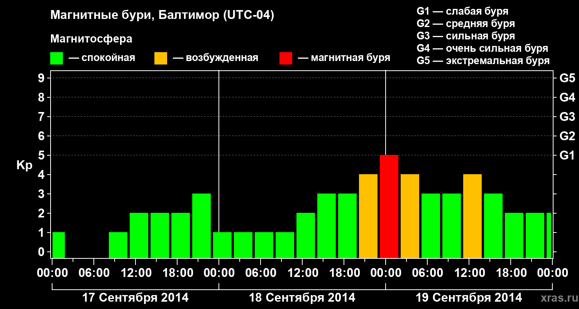Click the G3 label on the right axis
The width and height of the screenshot is (579, 309).
coord(567,117)
